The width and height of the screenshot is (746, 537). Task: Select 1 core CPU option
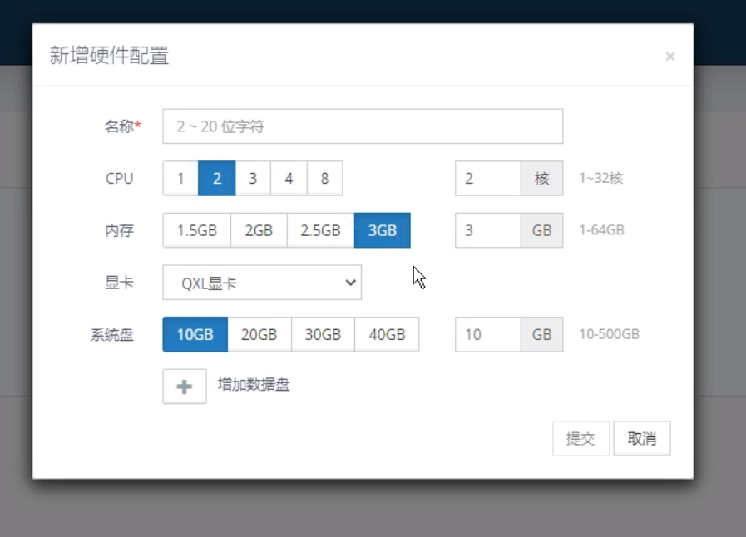[180, 179]
